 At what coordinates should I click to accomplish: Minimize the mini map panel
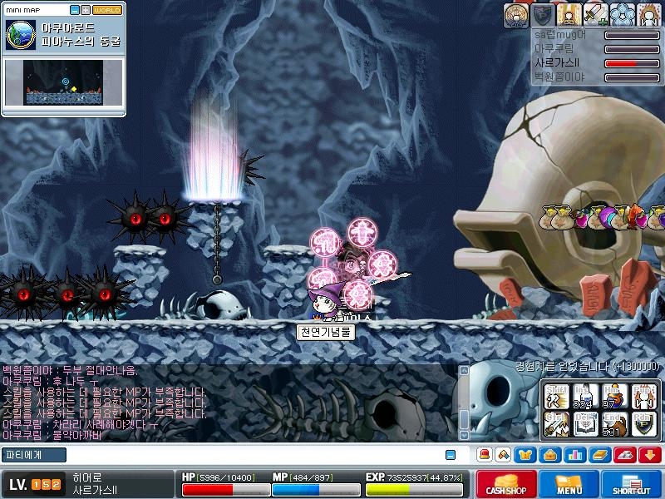tap(75, 10)
